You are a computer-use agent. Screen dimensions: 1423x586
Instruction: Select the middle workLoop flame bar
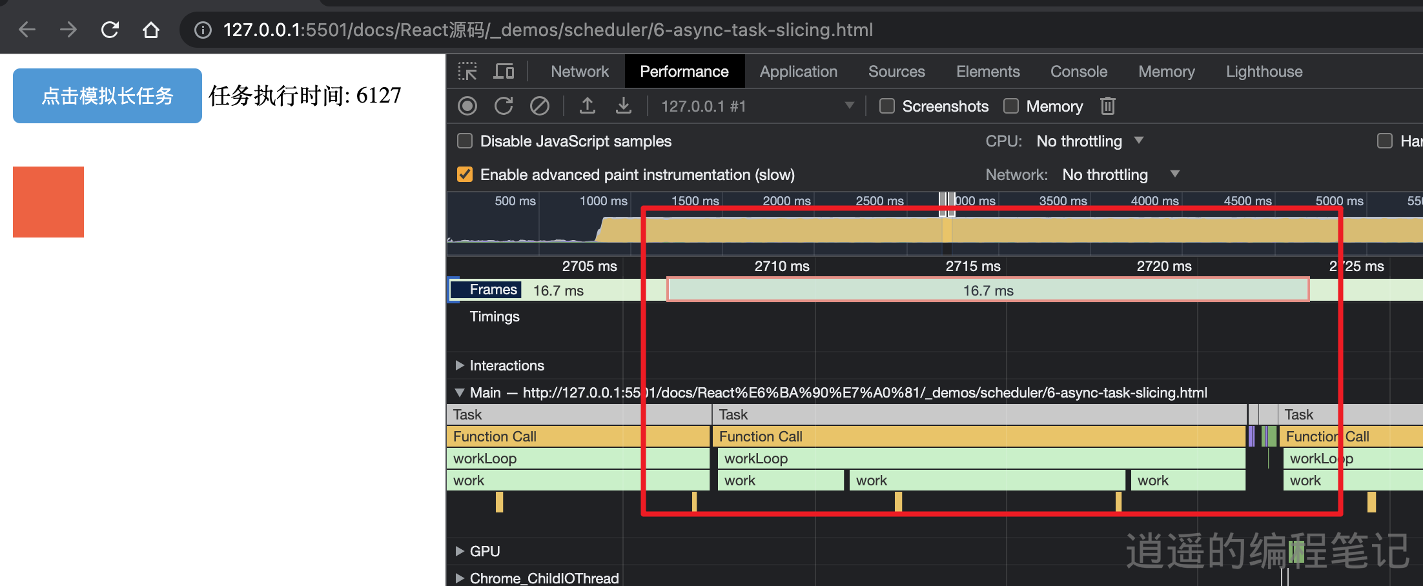point(981,458)
